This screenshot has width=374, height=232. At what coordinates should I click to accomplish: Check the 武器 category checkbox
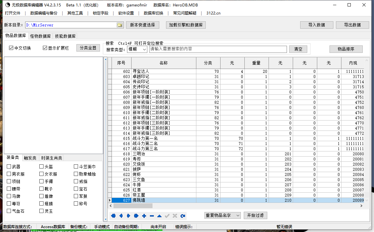[9, 167]
